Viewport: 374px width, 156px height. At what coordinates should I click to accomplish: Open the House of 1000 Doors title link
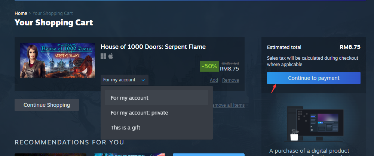tap(153, 47)
